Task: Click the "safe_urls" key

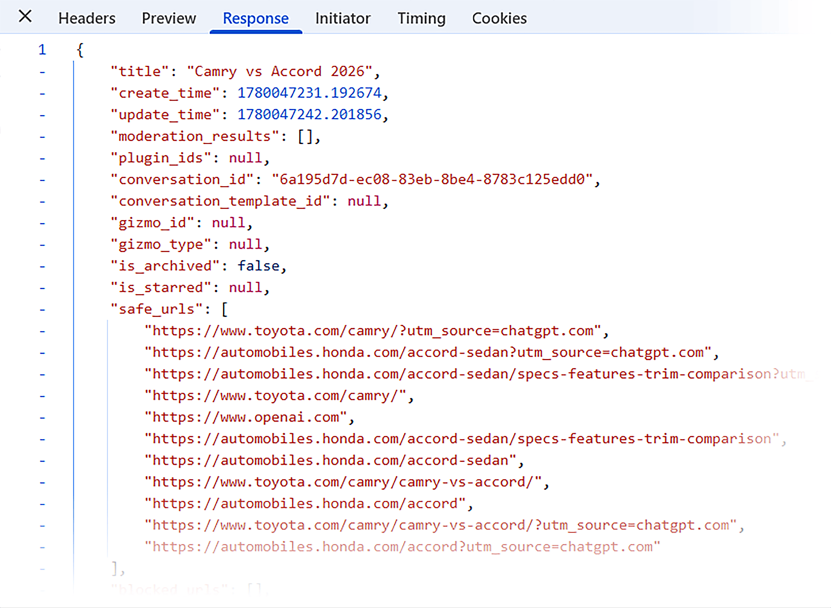Action: pyautogui.click(x=157, y=309)
